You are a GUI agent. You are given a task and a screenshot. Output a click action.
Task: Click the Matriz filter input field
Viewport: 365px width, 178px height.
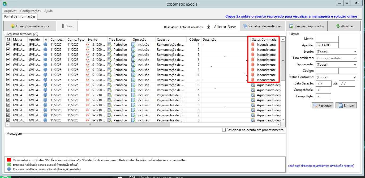click(x=327, y=39)
